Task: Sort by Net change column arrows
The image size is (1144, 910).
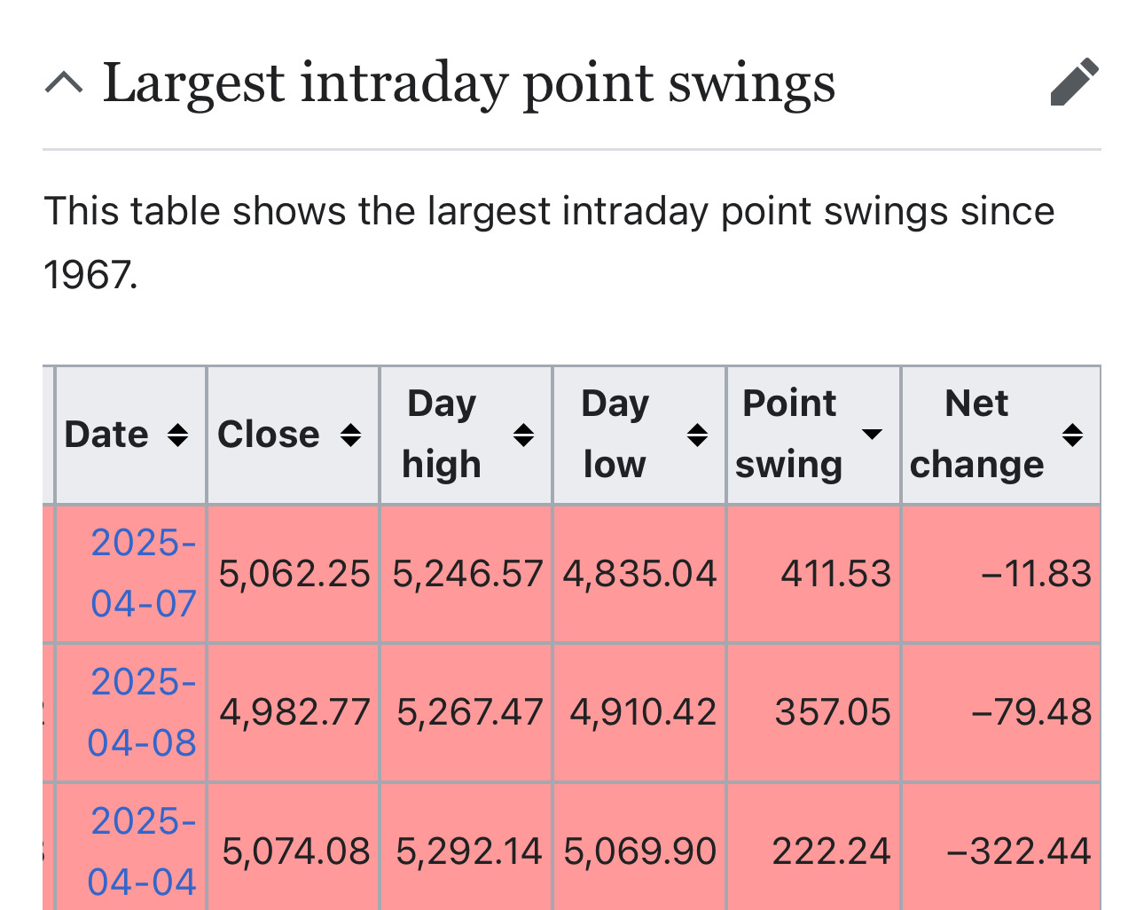Action: [x=1073, y=435]
